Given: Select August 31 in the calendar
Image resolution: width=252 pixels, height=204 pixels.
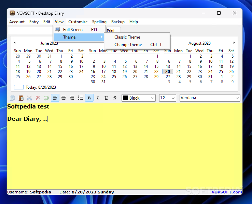Looking at the screenshot, I should coord(210,77).
